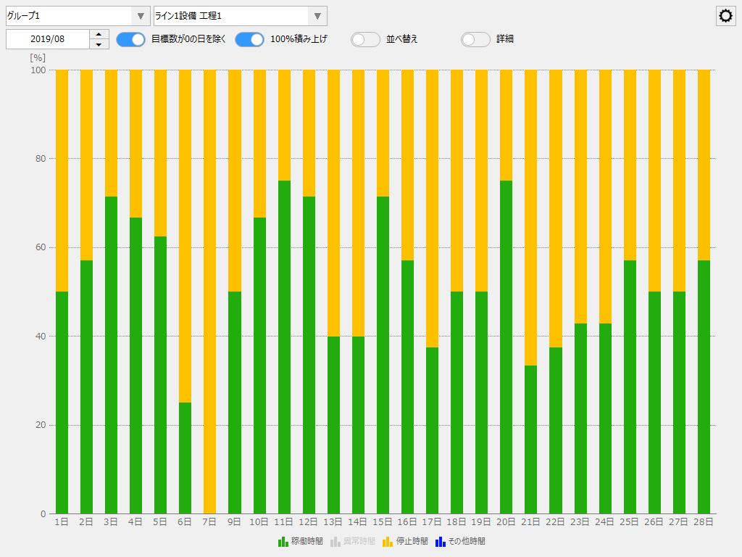
Task: Enable the 並べ替え toggle
Action: (x=365, y=39)
